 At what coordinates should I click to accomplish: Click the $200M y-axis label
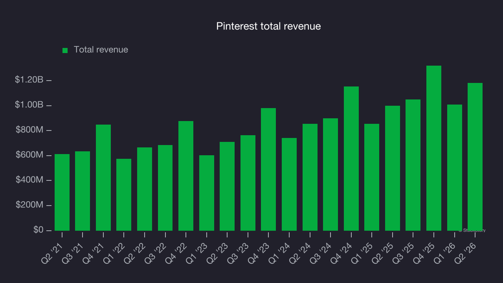[29, 205]
